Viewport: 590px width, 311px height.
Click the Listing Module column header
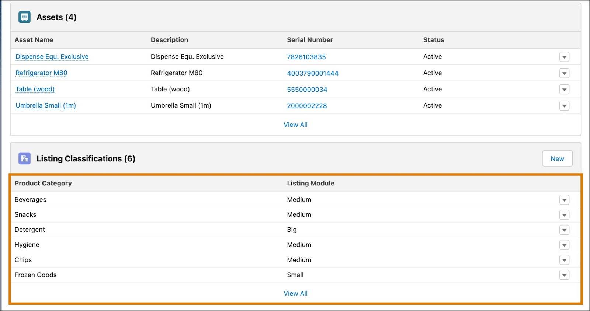[x=310, y=183]
